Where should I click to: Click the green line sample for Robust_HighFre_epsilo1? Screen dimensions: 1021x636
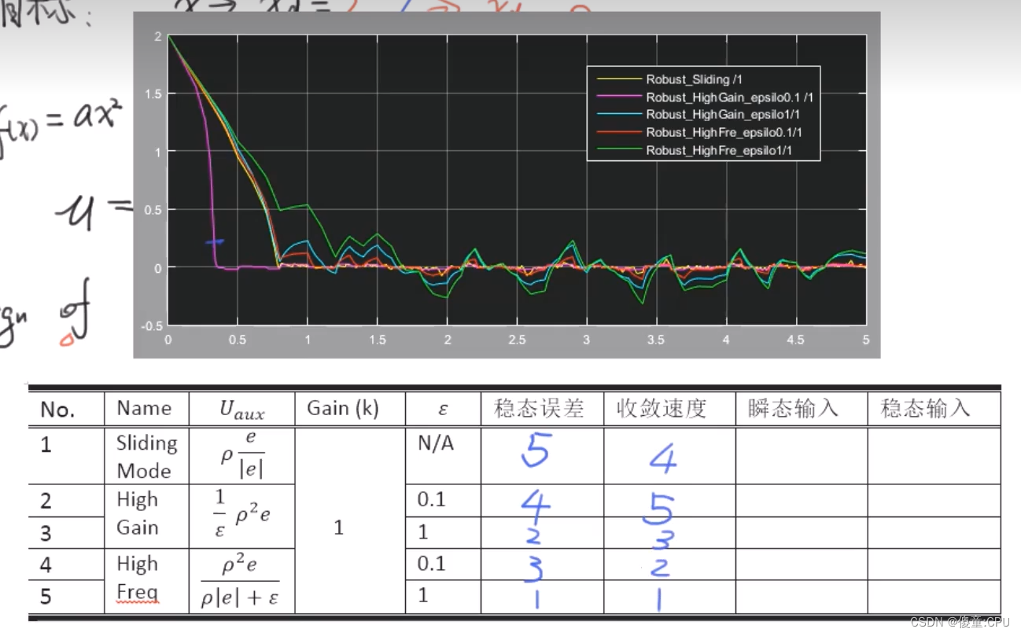[620, 151]
